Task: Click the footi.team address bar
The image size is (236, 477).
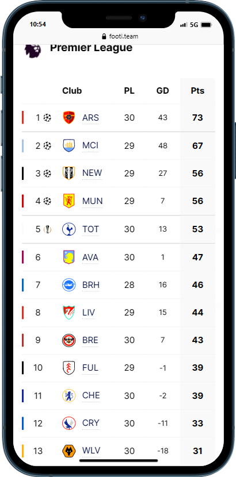Action: coord(120,37)
